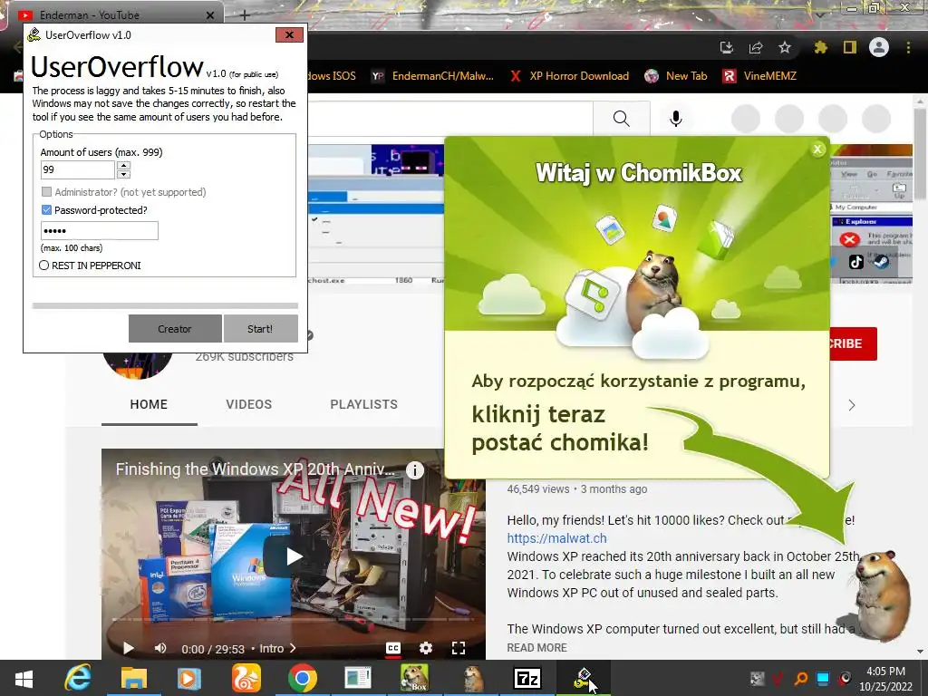Launch Internet Explorer from taskbar
Image resolution: width=928 pixels, height=696 pixels.
[x=78, y=678]
